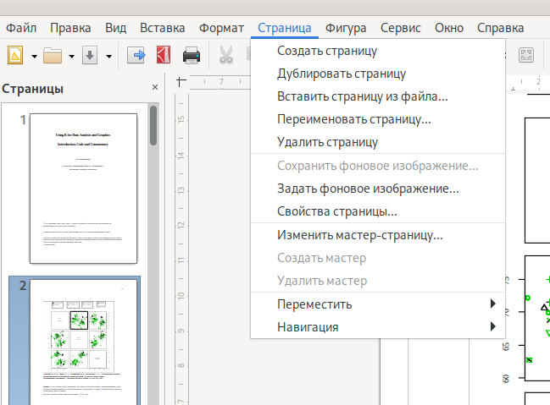This screenshot has height=405, width=550.
Task: Click the New document icon
Action: (x=15, y=56)
